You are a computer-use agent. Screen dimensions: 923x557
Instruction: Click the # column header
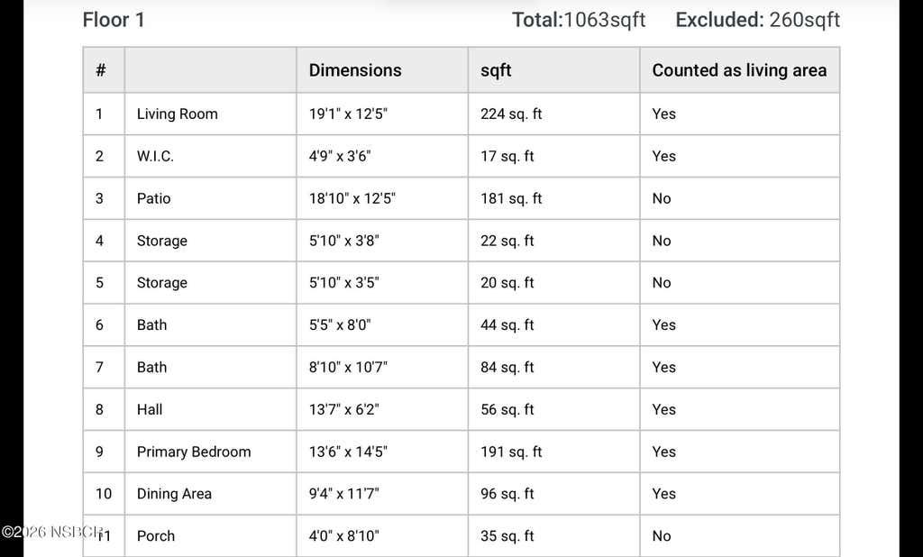click(x=101, y=70)
